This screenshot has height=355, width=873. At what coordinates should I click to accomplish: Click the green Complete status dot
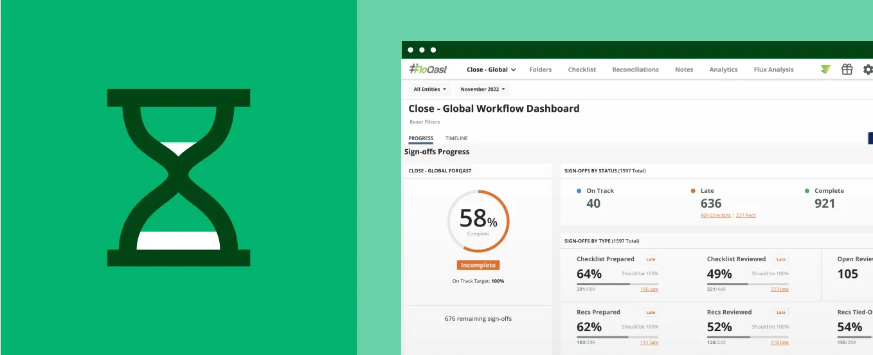(x=807, y=191)
